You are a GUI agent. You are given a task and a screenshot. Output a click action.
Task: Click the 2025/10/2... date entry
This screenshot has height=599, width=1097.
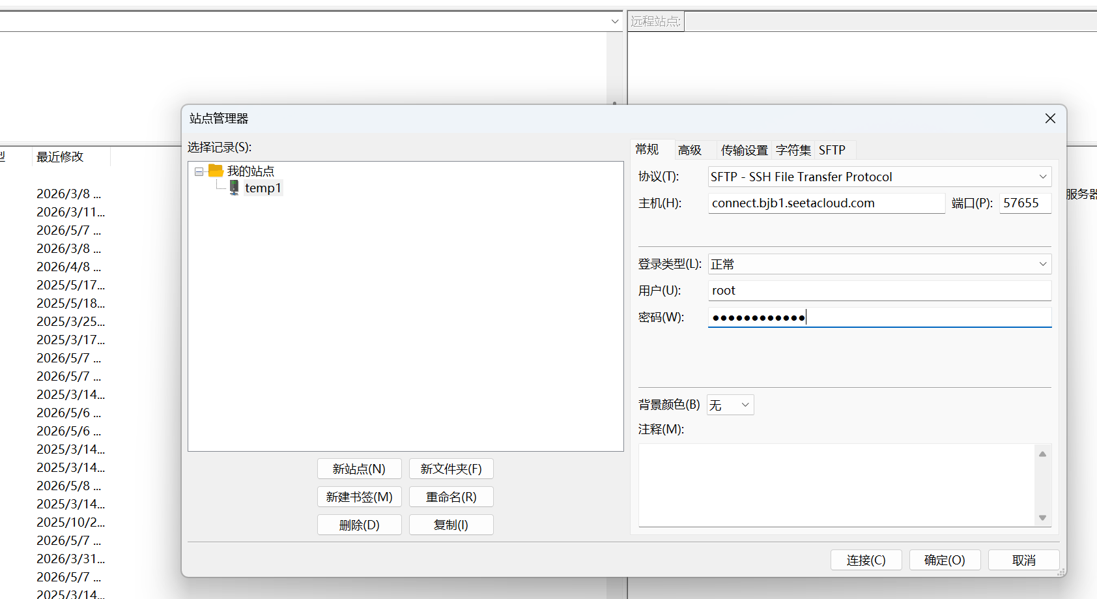(x=70, y=522)
